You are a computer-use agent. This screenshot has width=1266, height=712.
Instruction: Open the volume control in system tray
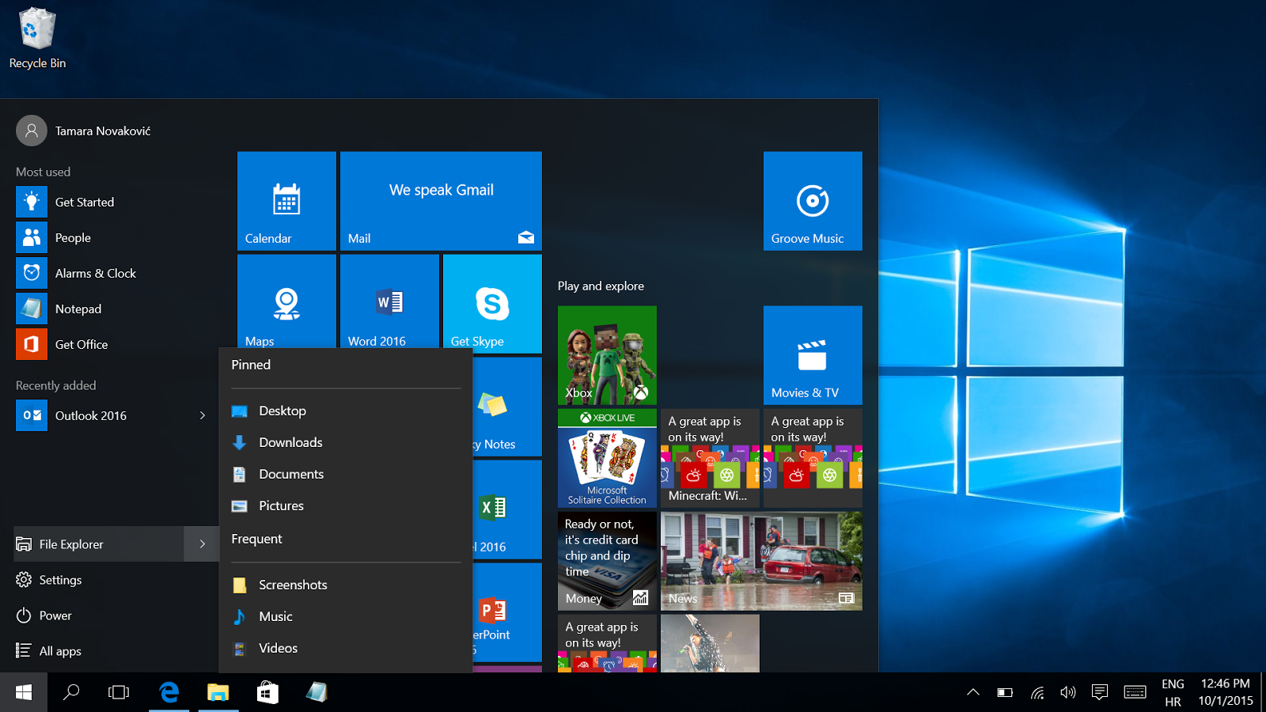tap(1068, 692)
